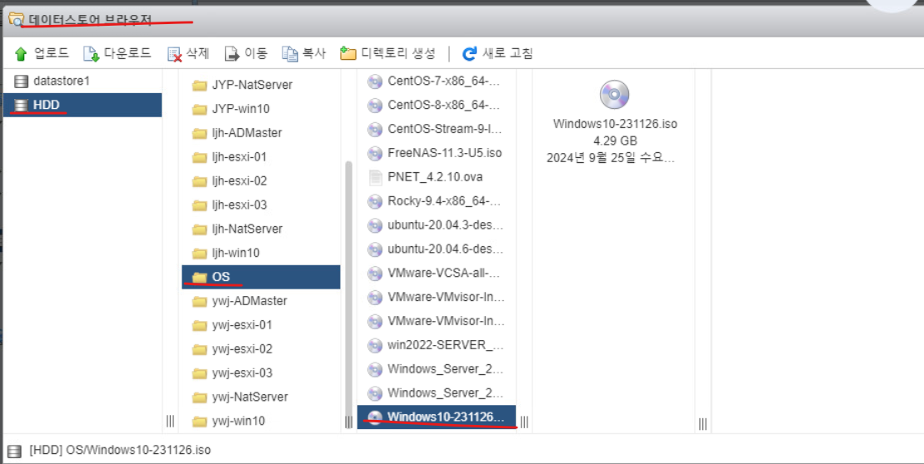Image resolution: width=924 pixels, height=464 pixels.
Task: Open the ljh-ADMaster folder
Action: pos(261,133)
